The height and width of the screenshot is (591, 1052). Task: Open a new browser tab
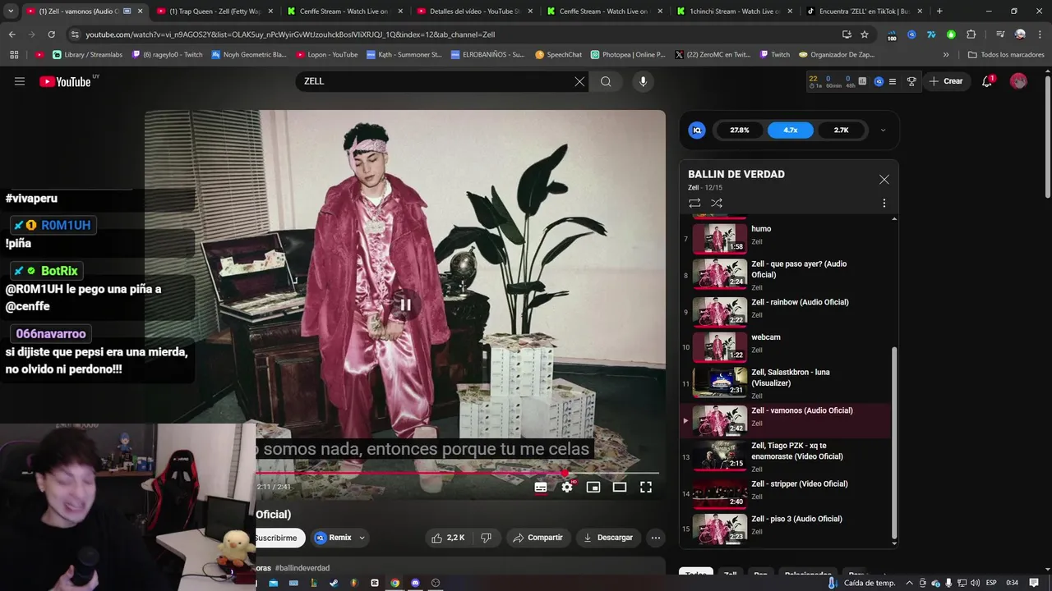[939, 11]
